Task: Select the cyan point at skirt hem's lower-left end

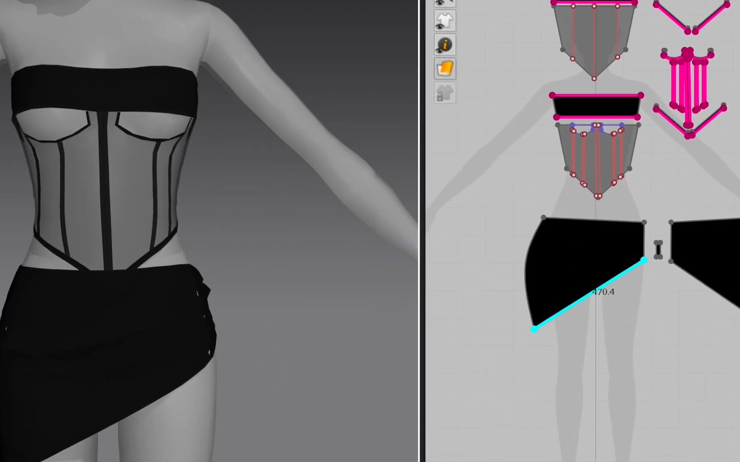Action: 534,329
